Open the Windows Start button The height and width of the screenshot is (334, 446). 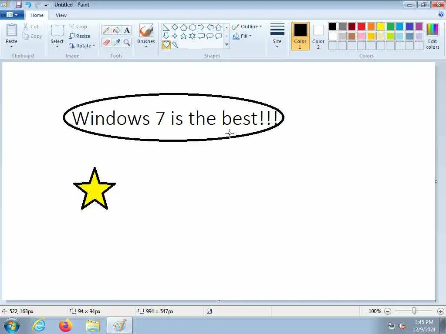coord(12,325)
